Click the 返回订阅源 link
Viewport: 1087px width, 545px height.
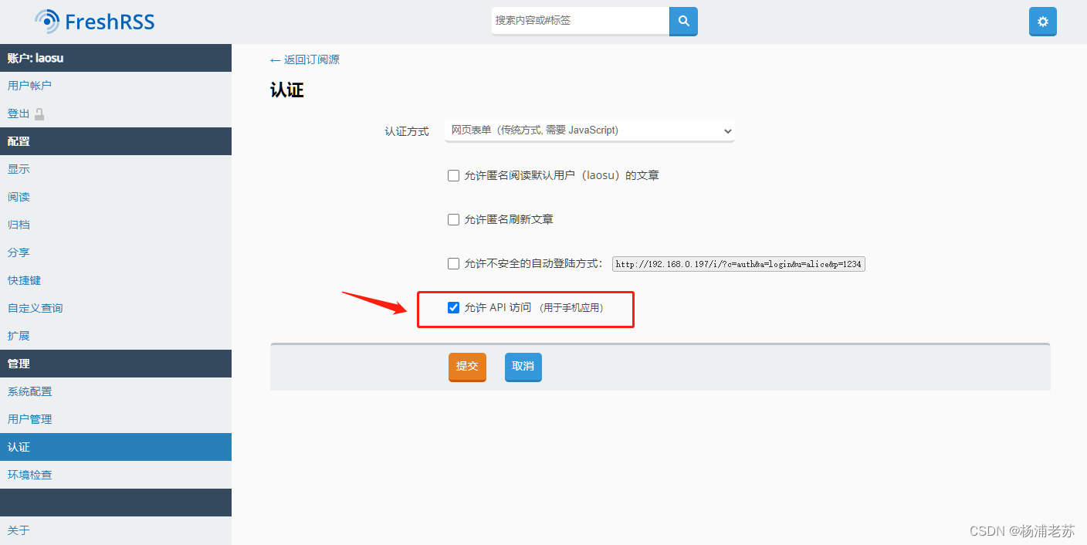pyautogui.click(x=310, y=59)
